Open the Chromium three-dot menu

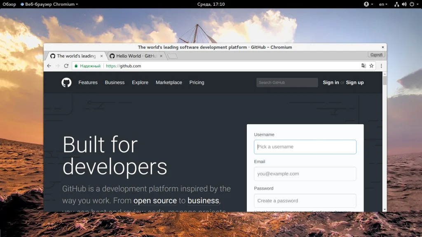click(x=381, y=66)
